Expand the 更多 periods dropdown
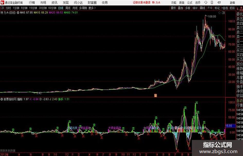This screenshot has width=243, height=156. click(92, 8)
